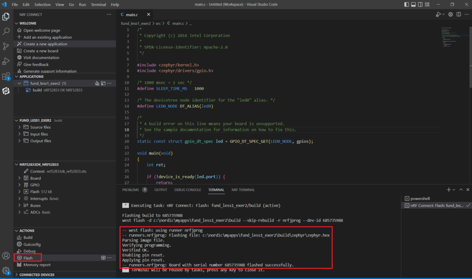Switch to the OUTPUT tab
Viewport: 472px width, 279px height.
(x=161, y=190)
